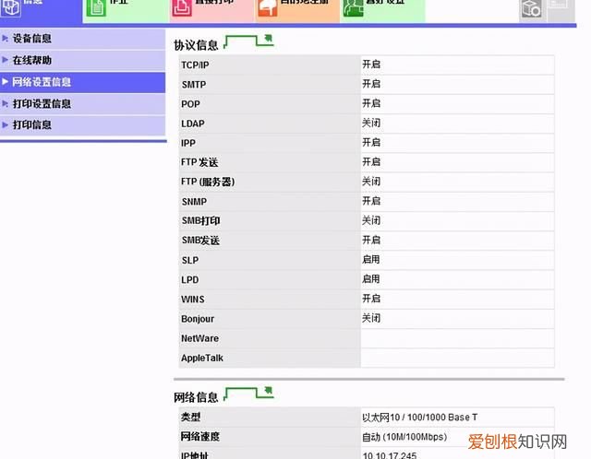Select the 类型 label in network info

pos(191,418)
